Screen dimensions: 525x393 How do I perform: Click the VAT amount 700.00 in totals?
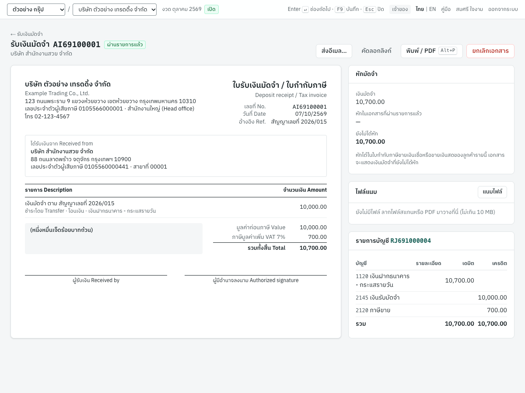[x=317, y=237]
